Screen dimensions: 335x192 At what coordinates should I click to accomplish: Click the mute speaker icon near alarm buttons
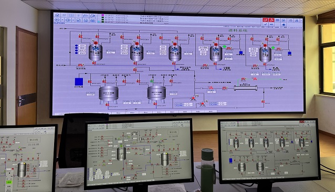(x=271, y=24)
